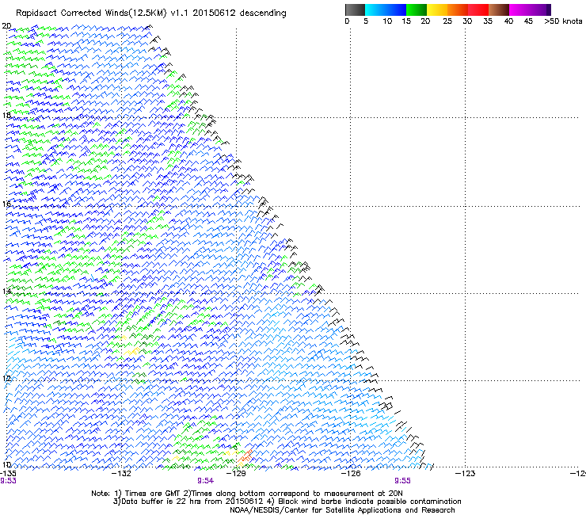
Task: Click the latitude label '16' on the left axis
Action: pyautogui.click(x=6, y=204)
